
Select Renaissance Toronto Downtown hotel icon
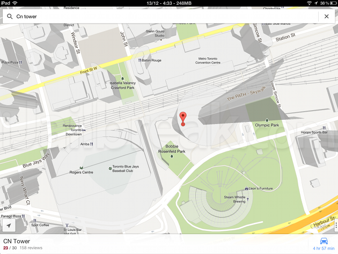point(84,130)
